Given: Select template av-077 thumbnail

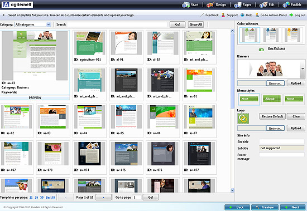Looking at the screenshot, I should click(x=199, y=154).
